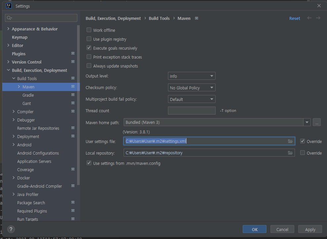Enable Always update snapshots checkbox
The width and height of the screenshot is (327, 239).
(89, 66)
